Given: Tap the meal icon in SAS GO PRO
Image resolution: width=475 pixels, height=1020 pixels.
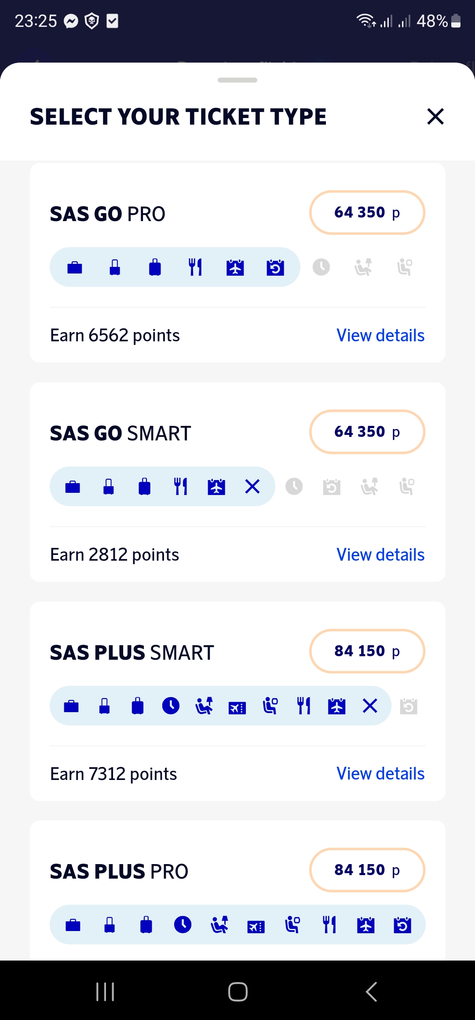Looking at the screenshot, I should point(195,267).
